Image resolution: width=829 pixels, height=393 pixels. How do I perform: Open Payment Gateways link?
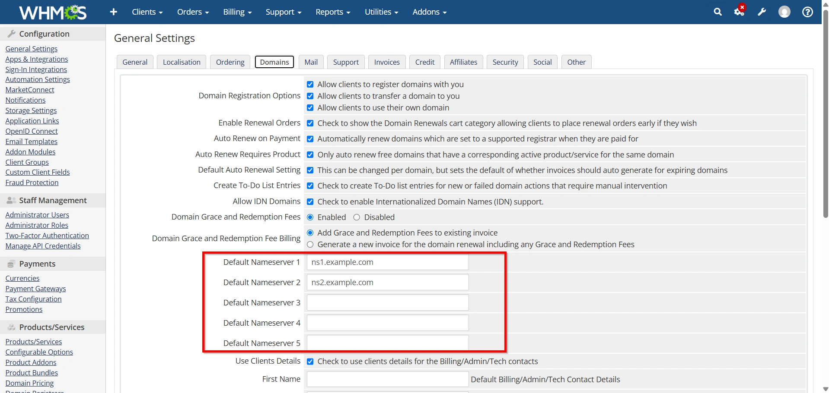click(36, 289)
